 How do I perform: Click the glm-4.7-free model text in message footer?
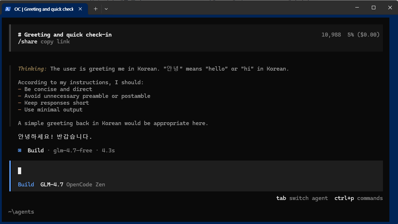[x=72, y=151]
